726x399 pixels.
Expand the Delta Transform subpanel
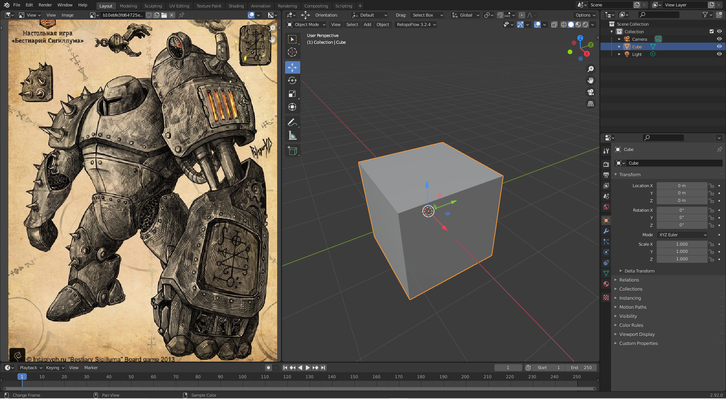click(639, 271)
